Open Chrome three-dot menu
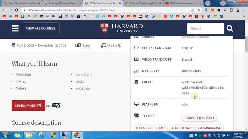 click(244, 10)
